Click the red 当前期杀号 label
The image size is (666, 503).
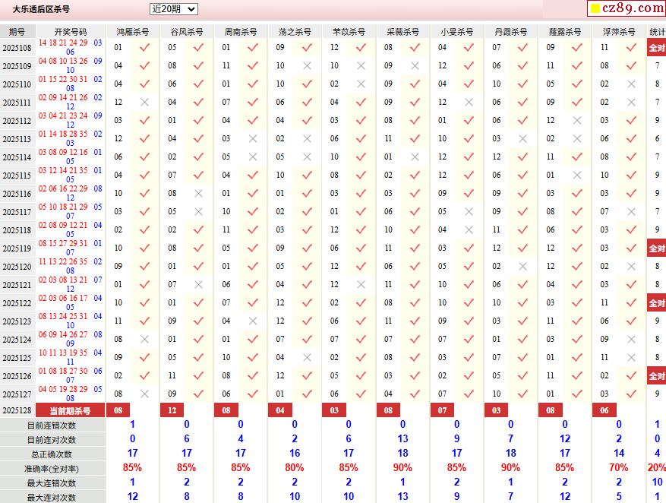click(x=71, y=410)
